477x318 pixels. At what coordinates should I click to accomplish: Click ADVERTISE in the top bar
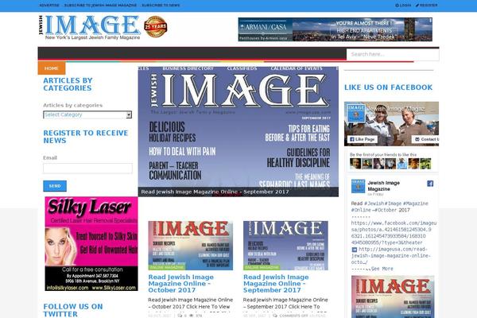coord(49,6)
